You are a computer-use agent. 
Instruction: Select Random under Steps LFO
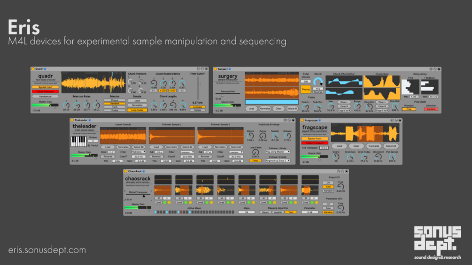point(328,191)
